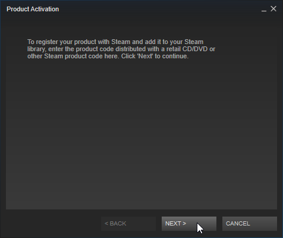Click the underscore minimize icon
Viewport: 283px width, 238px height.
click(x=264, y=10)
